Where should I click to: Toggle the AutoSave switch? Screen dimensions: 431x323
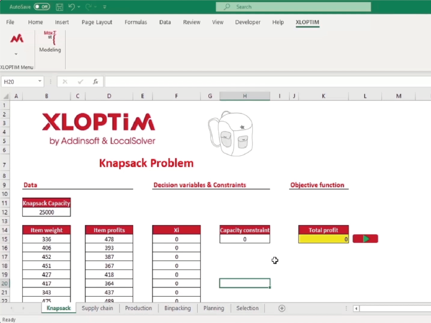[42, 7]
